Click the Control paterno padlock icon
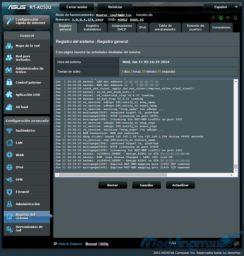Viewport: 244px width, 256px height. tap(9, 82)
